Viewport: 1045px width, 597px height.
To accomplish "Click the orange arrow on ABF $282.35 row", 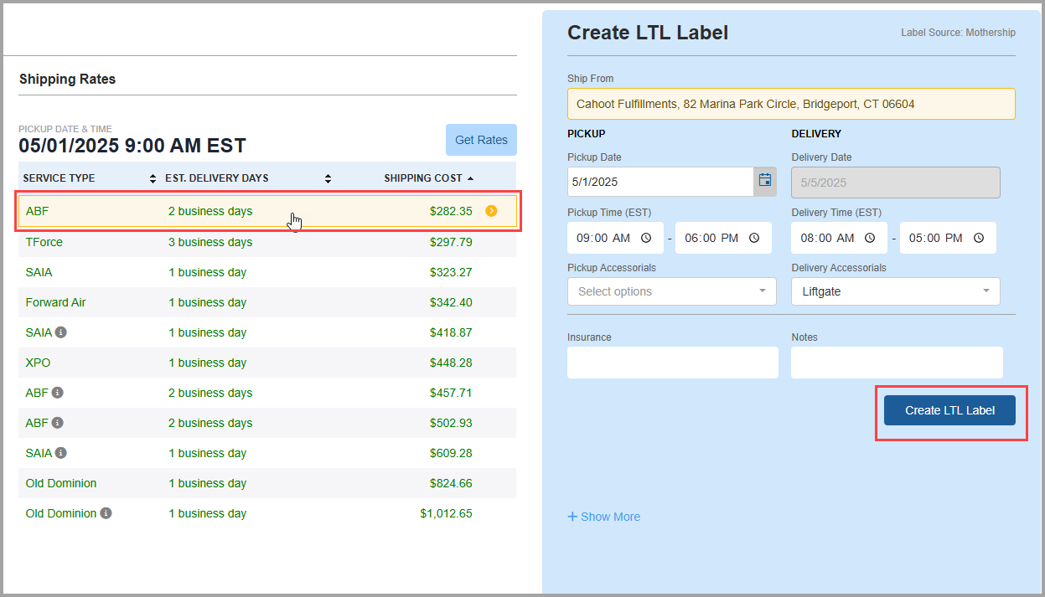I will [x=491, y=211].
